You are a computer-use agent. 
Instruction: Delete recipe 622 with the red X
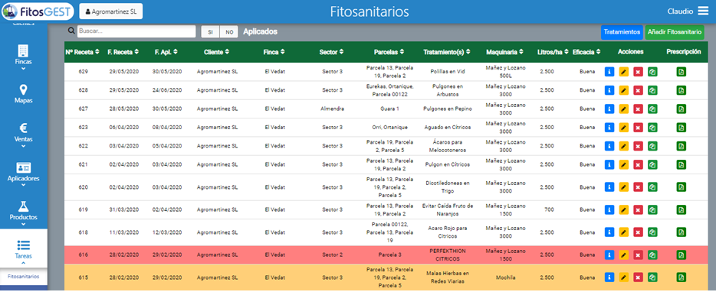coord(639,146)
